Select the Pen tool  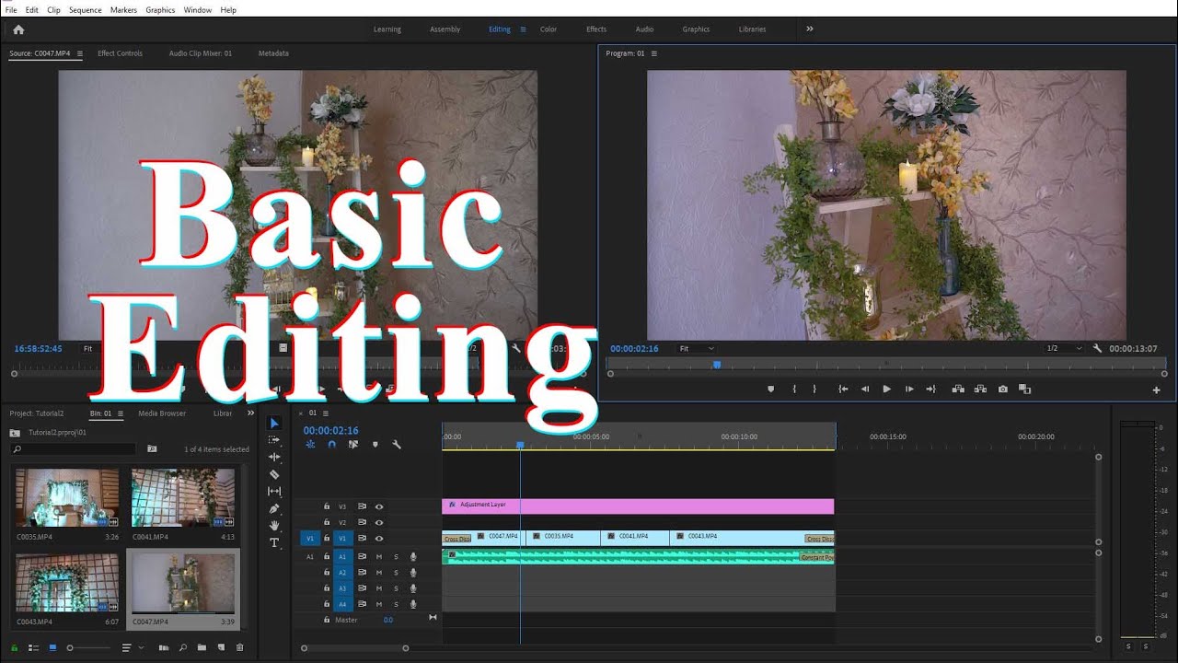(x=274, y=508)
